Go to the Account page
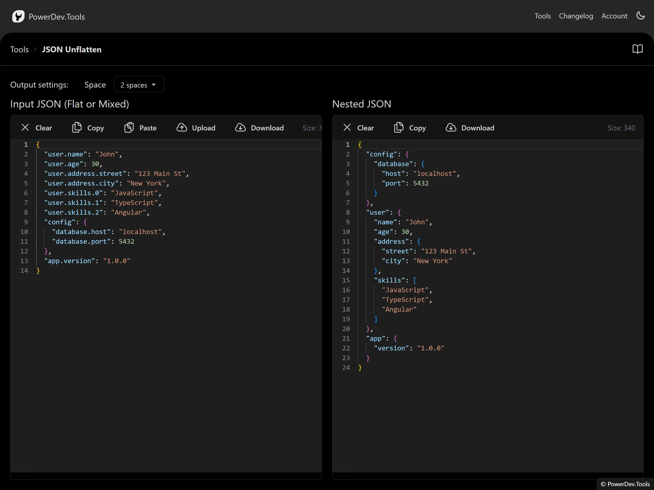 pyautogui.click(x=614, y=16)
